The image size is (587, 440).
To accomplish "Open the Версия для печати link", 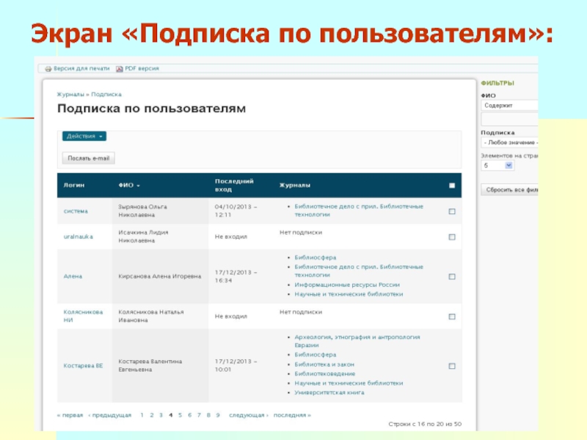I will click(81, 68).
